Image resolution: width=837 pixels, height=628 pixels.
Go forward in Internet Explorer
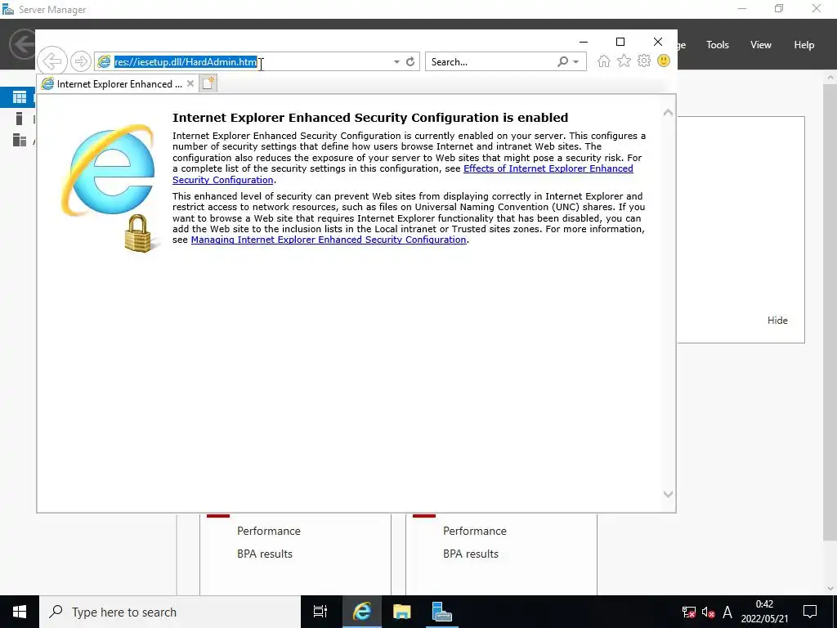click(x=81, y=61)
